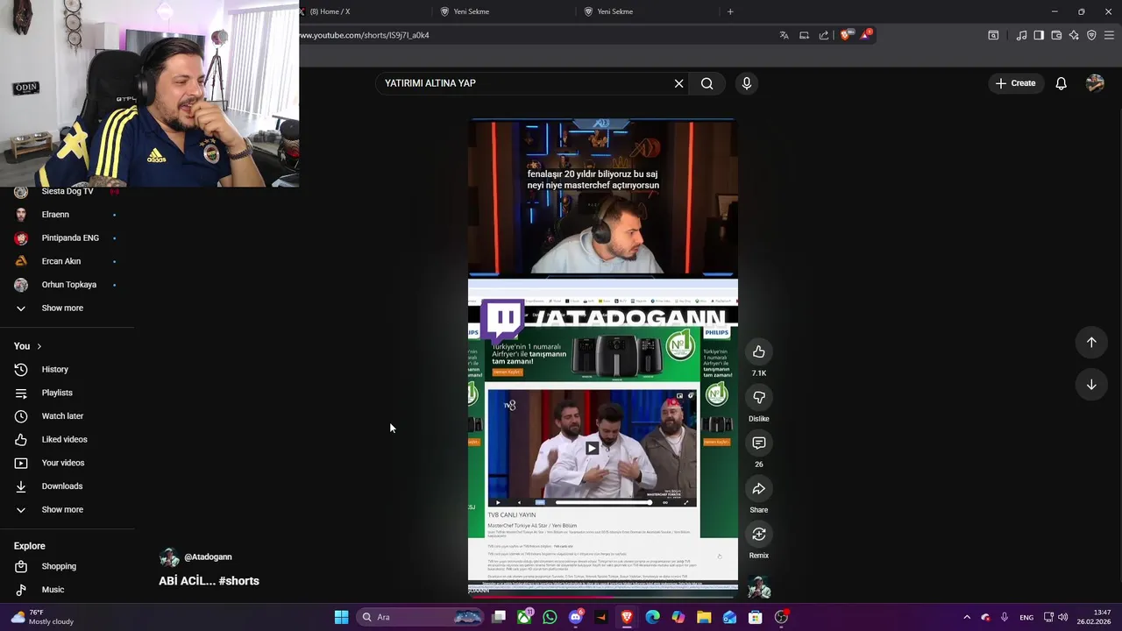Open Liked videos in the sidebar
This screenshot has width=1122, height=631.
coord(67,440)
